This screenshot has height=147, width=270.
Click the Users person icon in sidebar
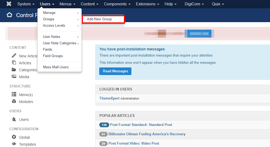click(x=14, y=119)
